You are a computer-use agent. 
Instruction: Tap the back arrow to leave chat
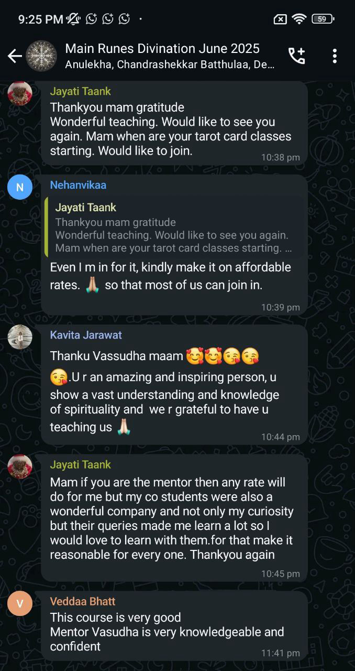pos(14,56)
